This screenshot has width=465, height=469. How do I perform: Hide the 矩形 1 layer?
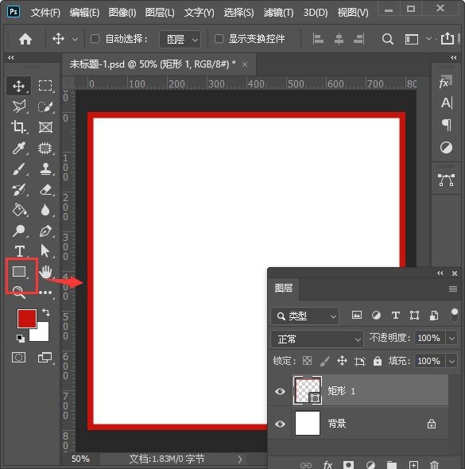[x=281, y=391]
